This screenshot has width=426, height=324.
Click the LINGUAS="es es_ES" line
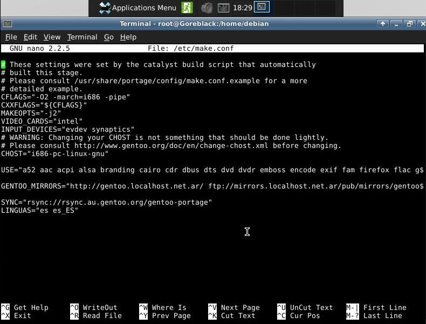(40, 211)
